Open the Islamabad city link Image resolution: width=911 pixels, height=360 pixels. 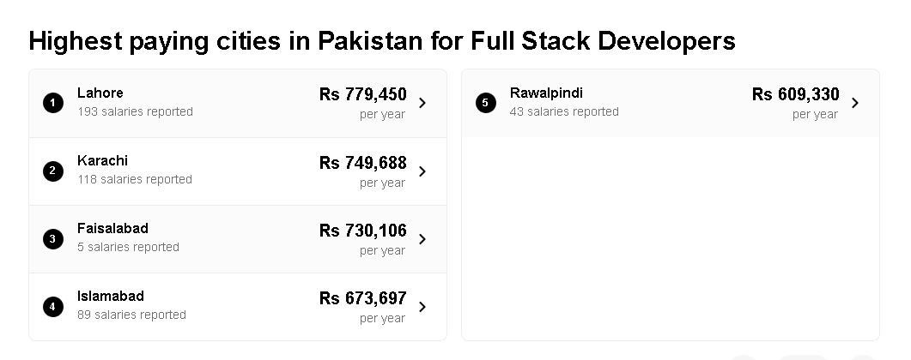(111, 296)
